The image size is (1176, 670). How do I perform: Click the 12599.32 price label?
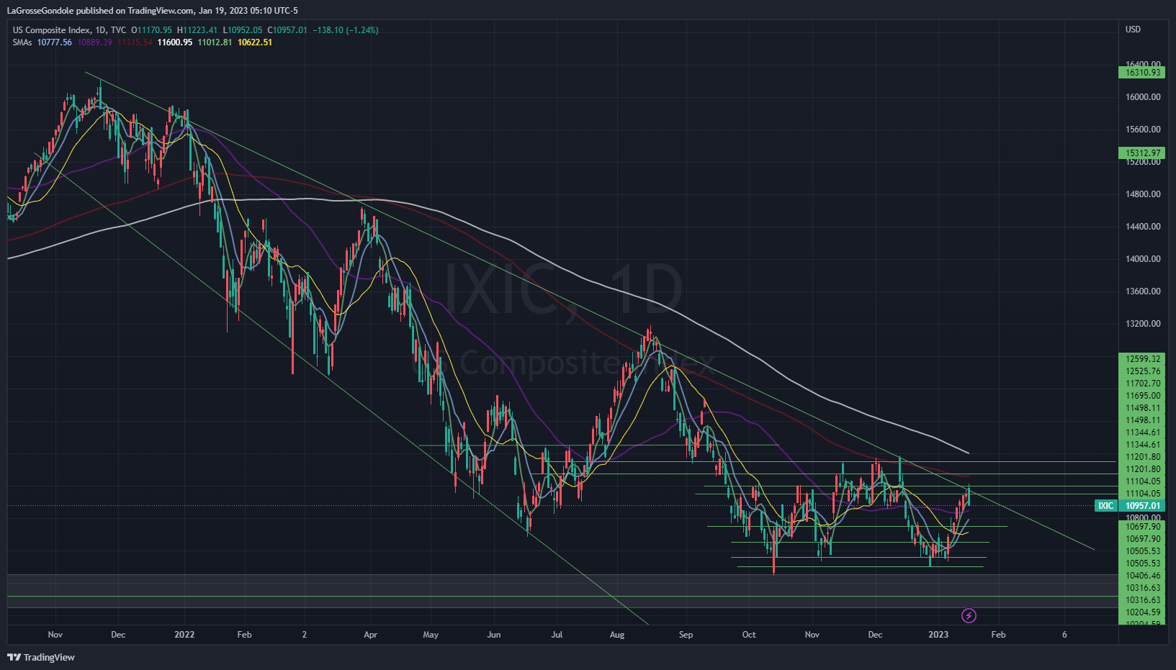(1143, 359)
